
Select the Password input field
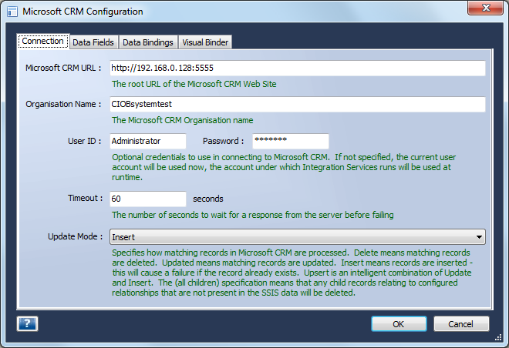point(289,142)
